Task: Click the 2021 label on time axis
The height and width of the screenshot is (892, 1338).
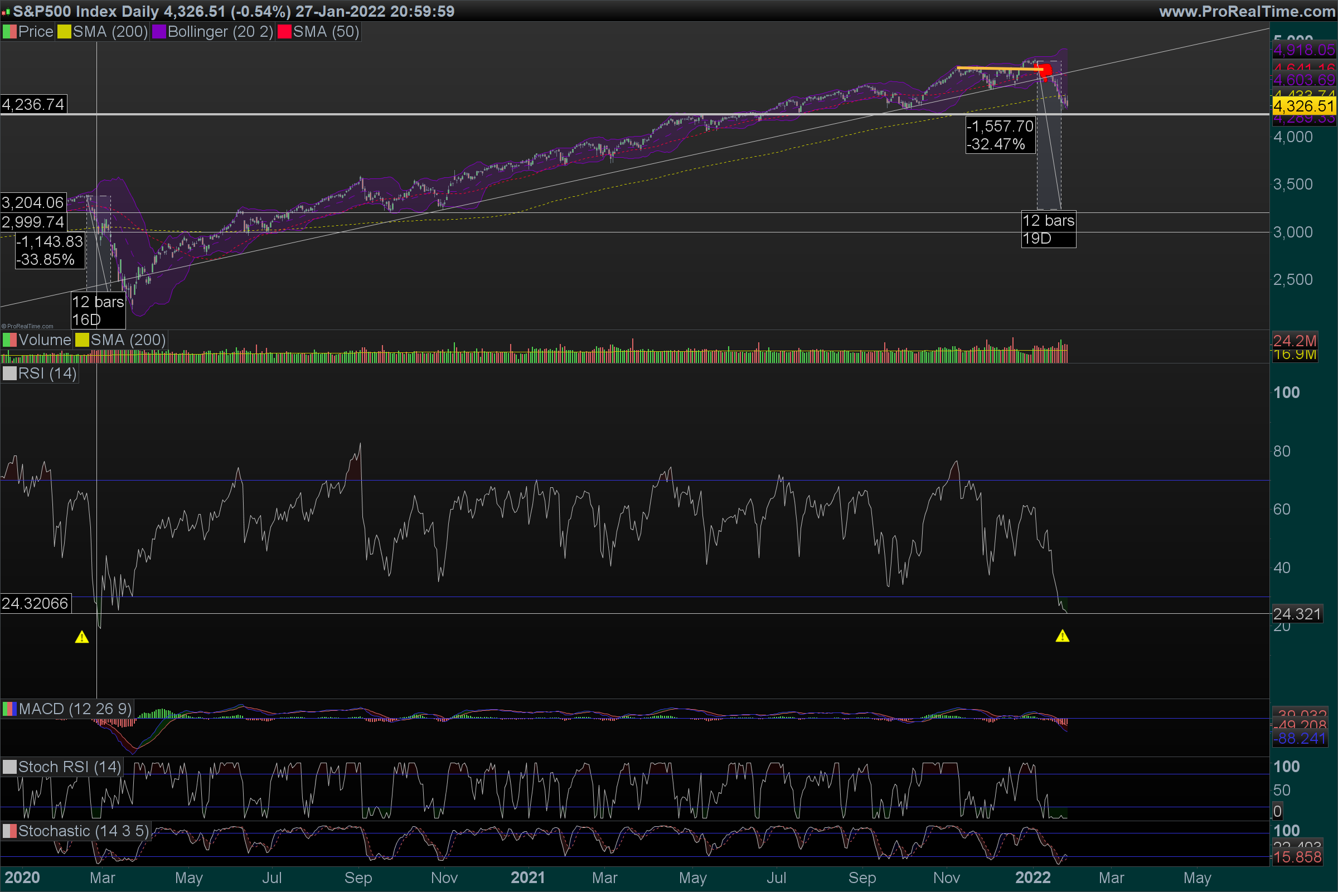Action: click(527, 878)
